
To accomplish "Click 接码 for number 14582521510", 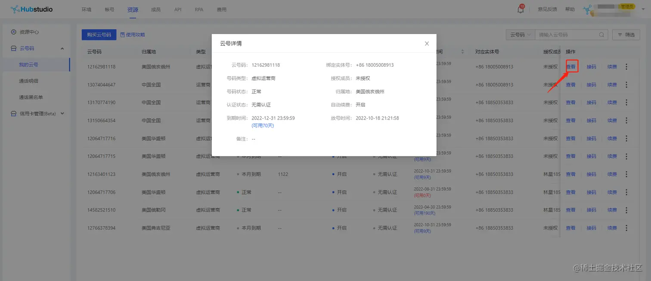I will (591, 210).
